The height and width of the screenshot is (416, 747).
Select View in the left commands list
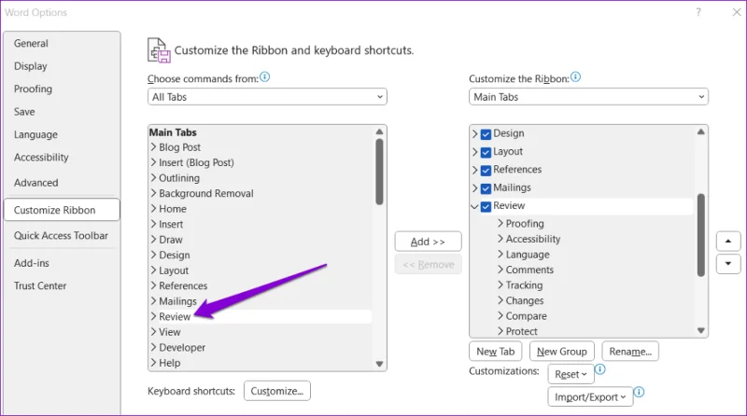[170, 332]
